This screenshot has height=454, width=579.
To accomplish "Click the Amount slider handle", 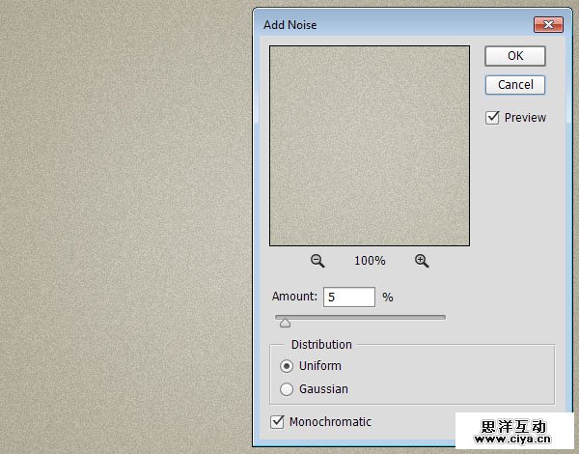I will (x=285, y=323).
